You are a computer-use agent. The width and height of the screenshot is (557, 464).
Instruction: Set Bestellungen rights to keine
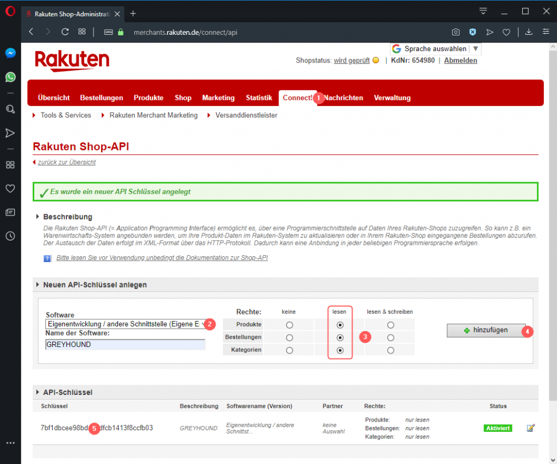pyautogui.click(x=289, y=338)
